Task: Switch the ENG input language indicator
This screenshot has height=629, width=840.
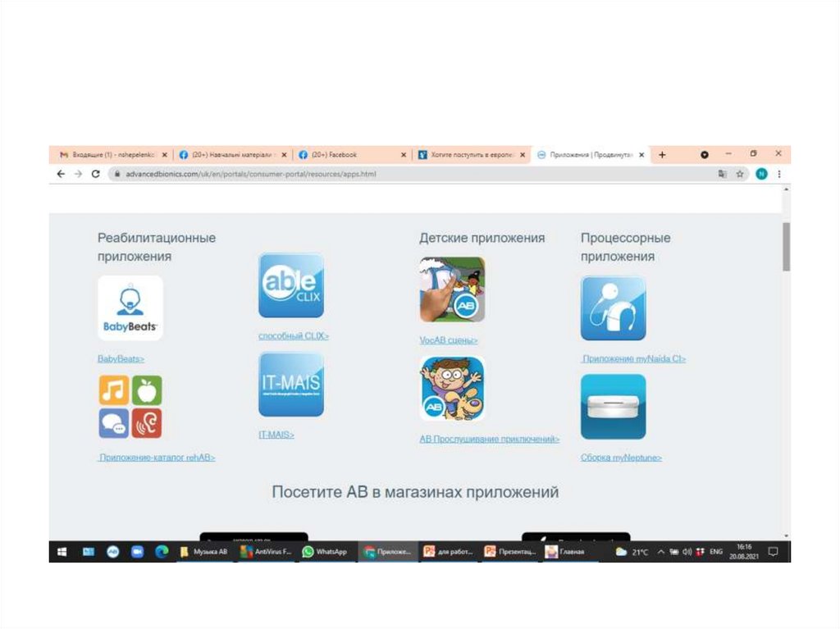Action: tap(715, 552)
